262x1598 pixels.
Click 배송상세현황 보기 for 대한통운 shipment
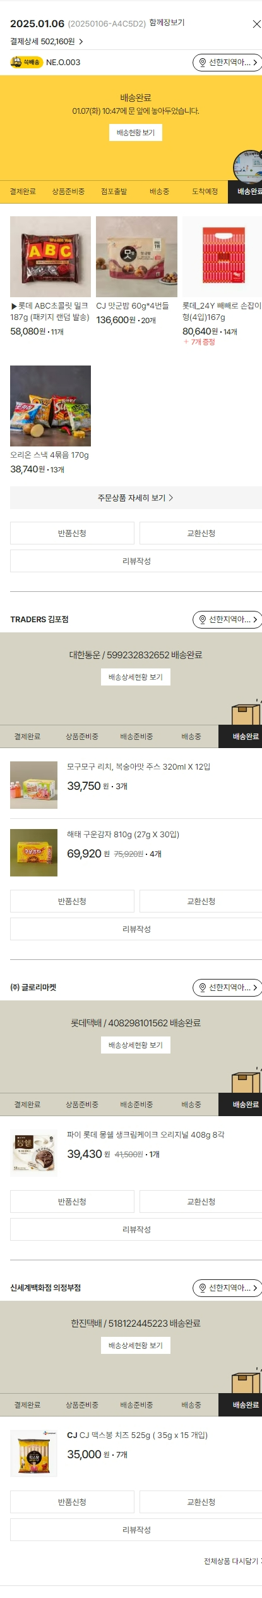click(x=136, y=677)
